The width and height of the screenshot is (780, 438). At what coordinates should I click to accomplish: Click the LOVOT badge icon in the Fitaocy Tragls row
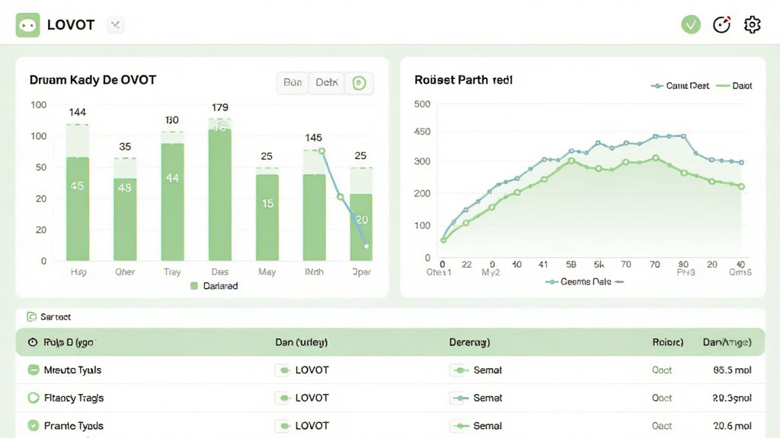(283, 398)
